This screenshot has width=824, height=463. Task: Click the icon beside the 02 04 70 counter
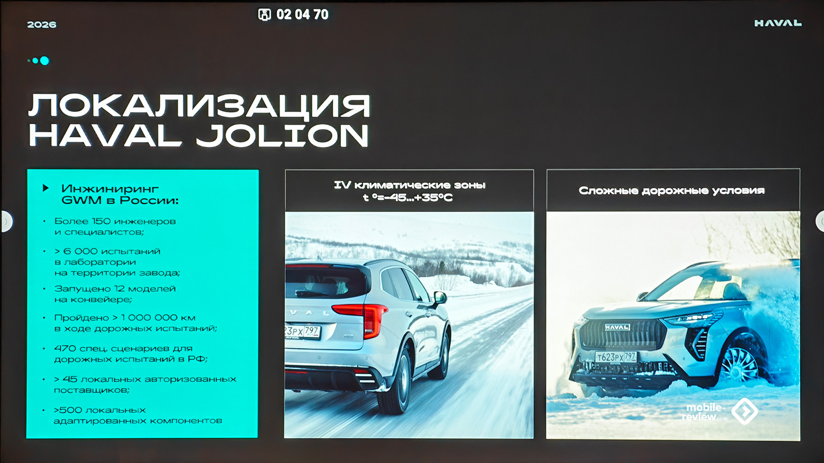point(264,14)
